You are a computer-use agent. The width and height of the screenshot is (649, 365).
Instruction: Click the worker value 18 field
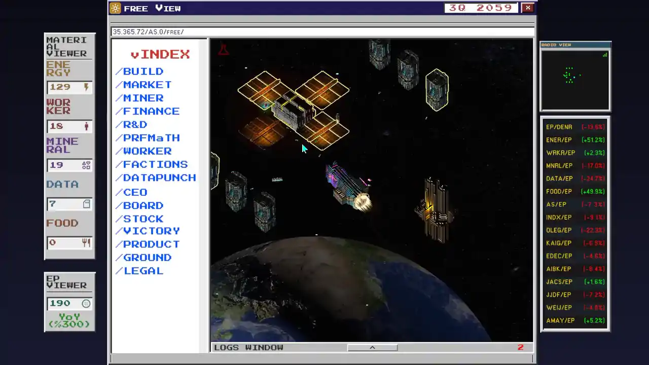click(x=69, y=126)
